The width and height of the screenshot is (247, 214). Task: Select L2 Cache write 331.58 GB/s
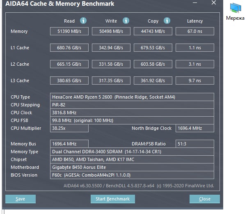111,64
